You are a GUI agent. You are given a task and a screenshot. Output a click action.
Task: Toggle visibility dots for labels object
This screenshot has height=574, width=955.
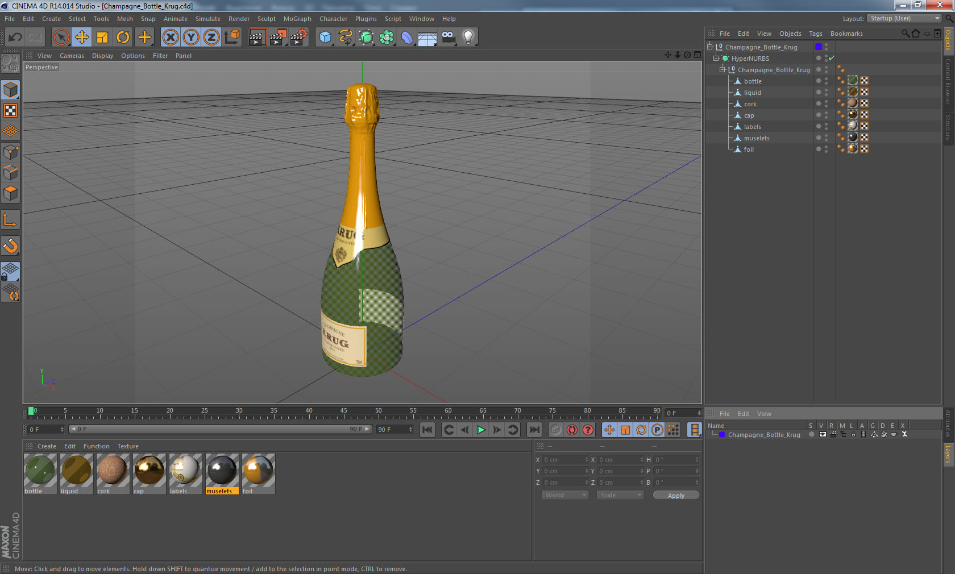826,126
